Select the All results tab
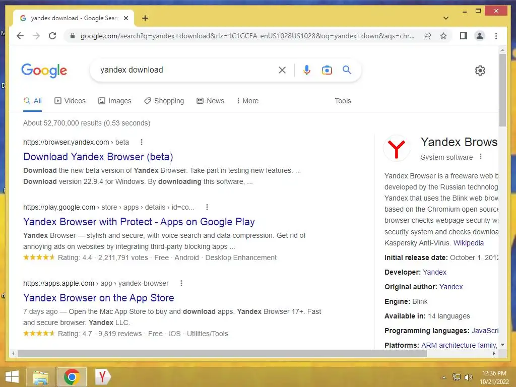 pyautogui.click(x=33, y=101)
